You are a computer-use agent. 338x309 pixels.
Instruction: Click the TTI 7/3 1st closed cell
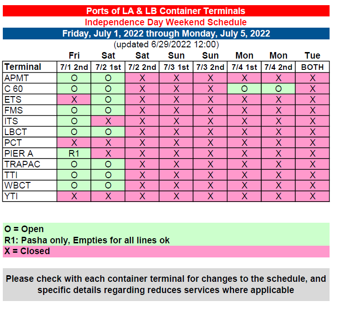176,175
